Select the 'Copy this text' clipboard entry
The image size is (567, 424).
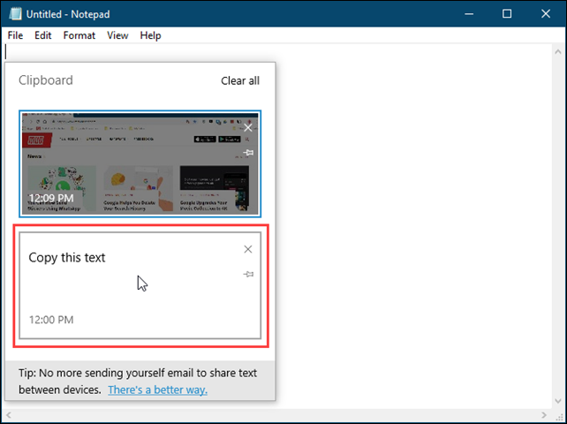click(x=140, y=285)
